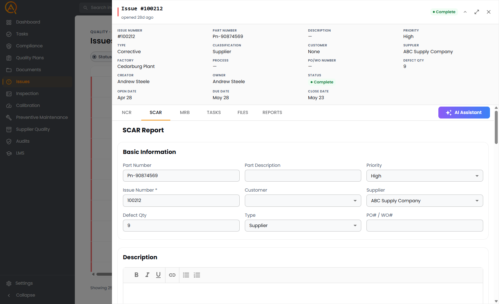This screenshot has height=304, width=499.
Task: Open the AI Assistant
Action: pos(464,112)
